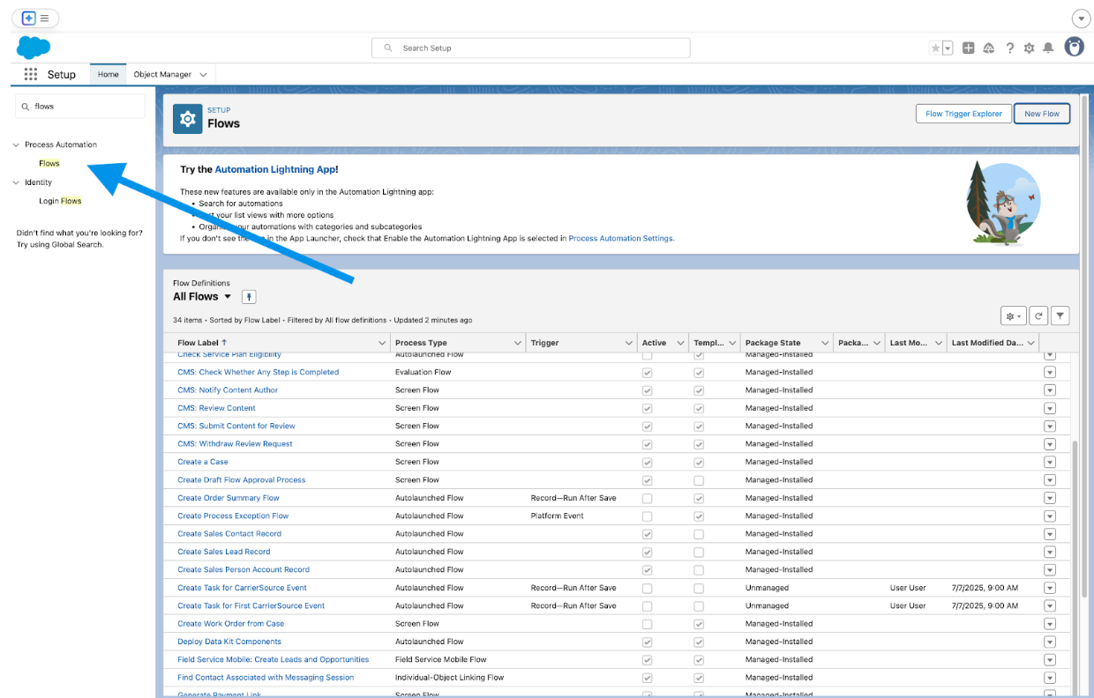Open the All Flows list view dropdown
1094x698 pixels.
pyautogui.click(x=228, y=297)
